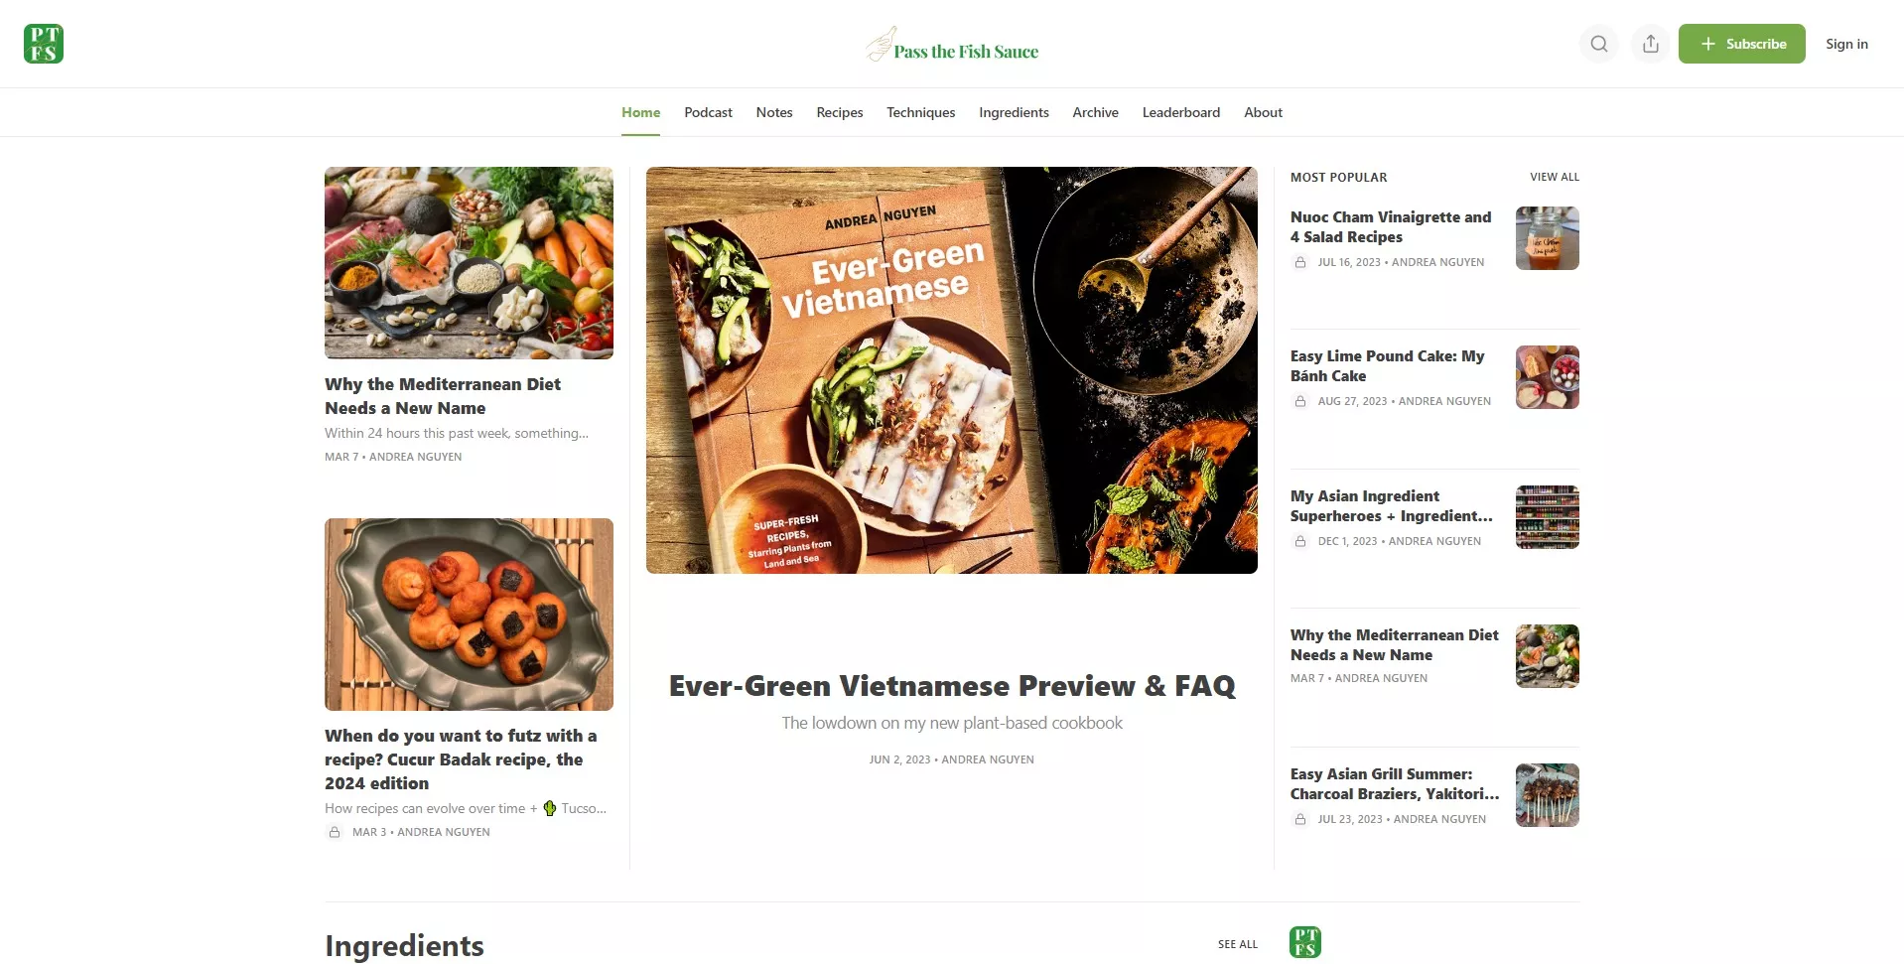
Task: Click 'AUG 27, 2023 • ANDREA NGUYEN' byline
Action: coord(1405,401)
